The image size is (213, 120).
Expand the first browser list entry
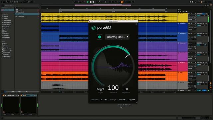coord(15,10)
